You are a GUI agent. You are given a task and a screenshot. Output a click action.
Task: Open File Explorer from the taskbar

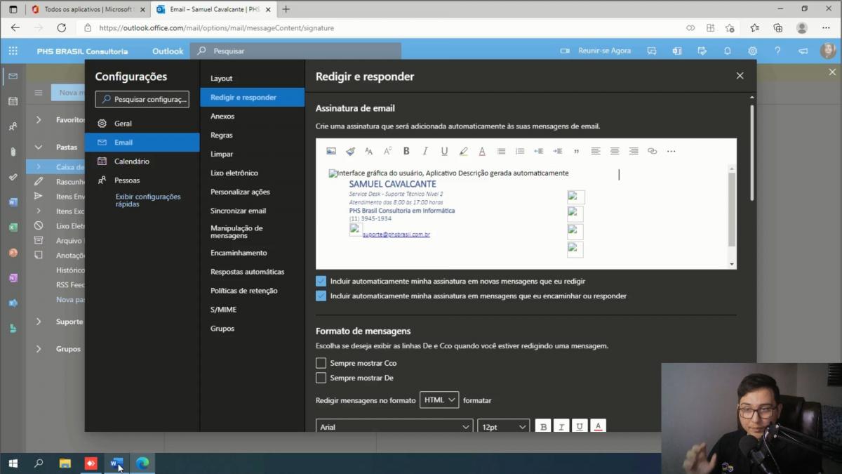coord(65,463)
